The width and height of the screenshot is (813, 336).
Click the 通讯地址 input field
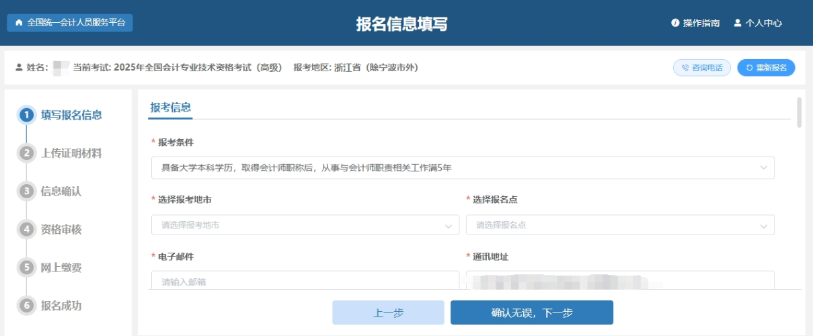click(x=619, y=280)
